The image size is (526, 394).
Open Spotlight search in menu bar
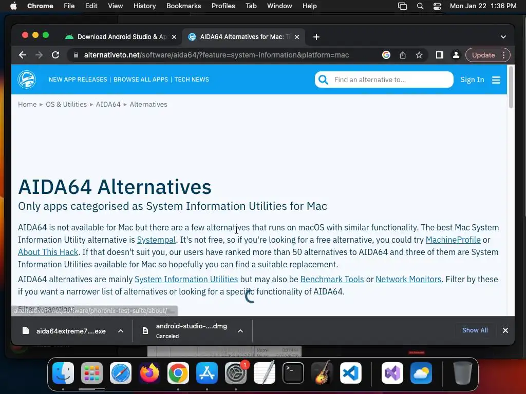[x=420, y=6]
